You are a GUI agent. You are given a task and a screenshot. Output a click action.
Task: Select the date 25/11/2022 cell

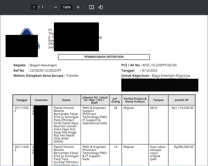(x=21, y=109)
